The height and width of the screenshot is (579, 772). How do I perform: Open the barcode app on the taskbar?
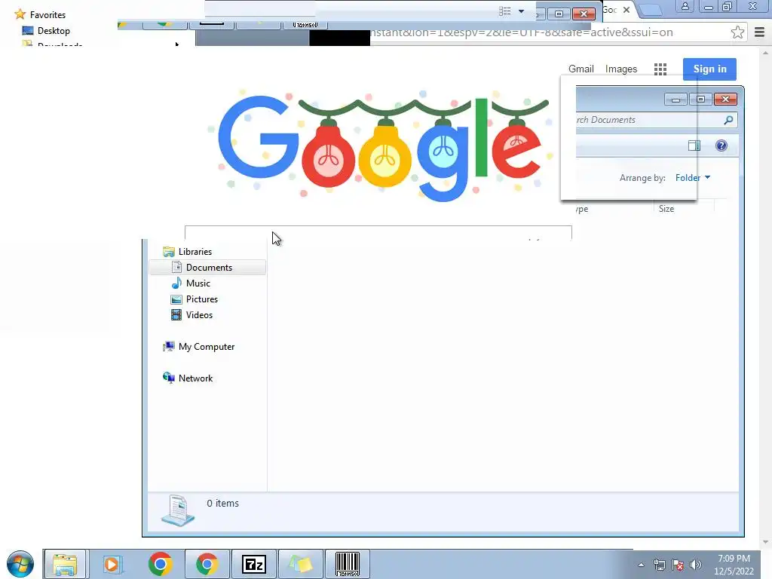(348, 564)
